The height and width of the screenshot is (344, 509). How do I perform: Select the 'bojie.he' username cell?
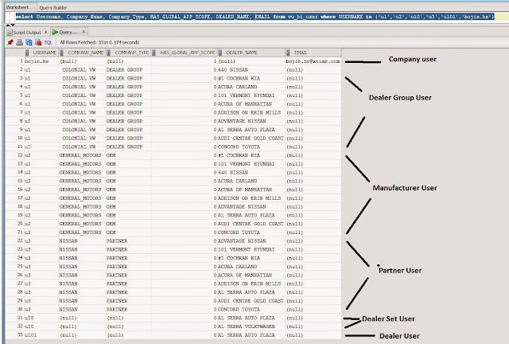click(x=41, y=61)
